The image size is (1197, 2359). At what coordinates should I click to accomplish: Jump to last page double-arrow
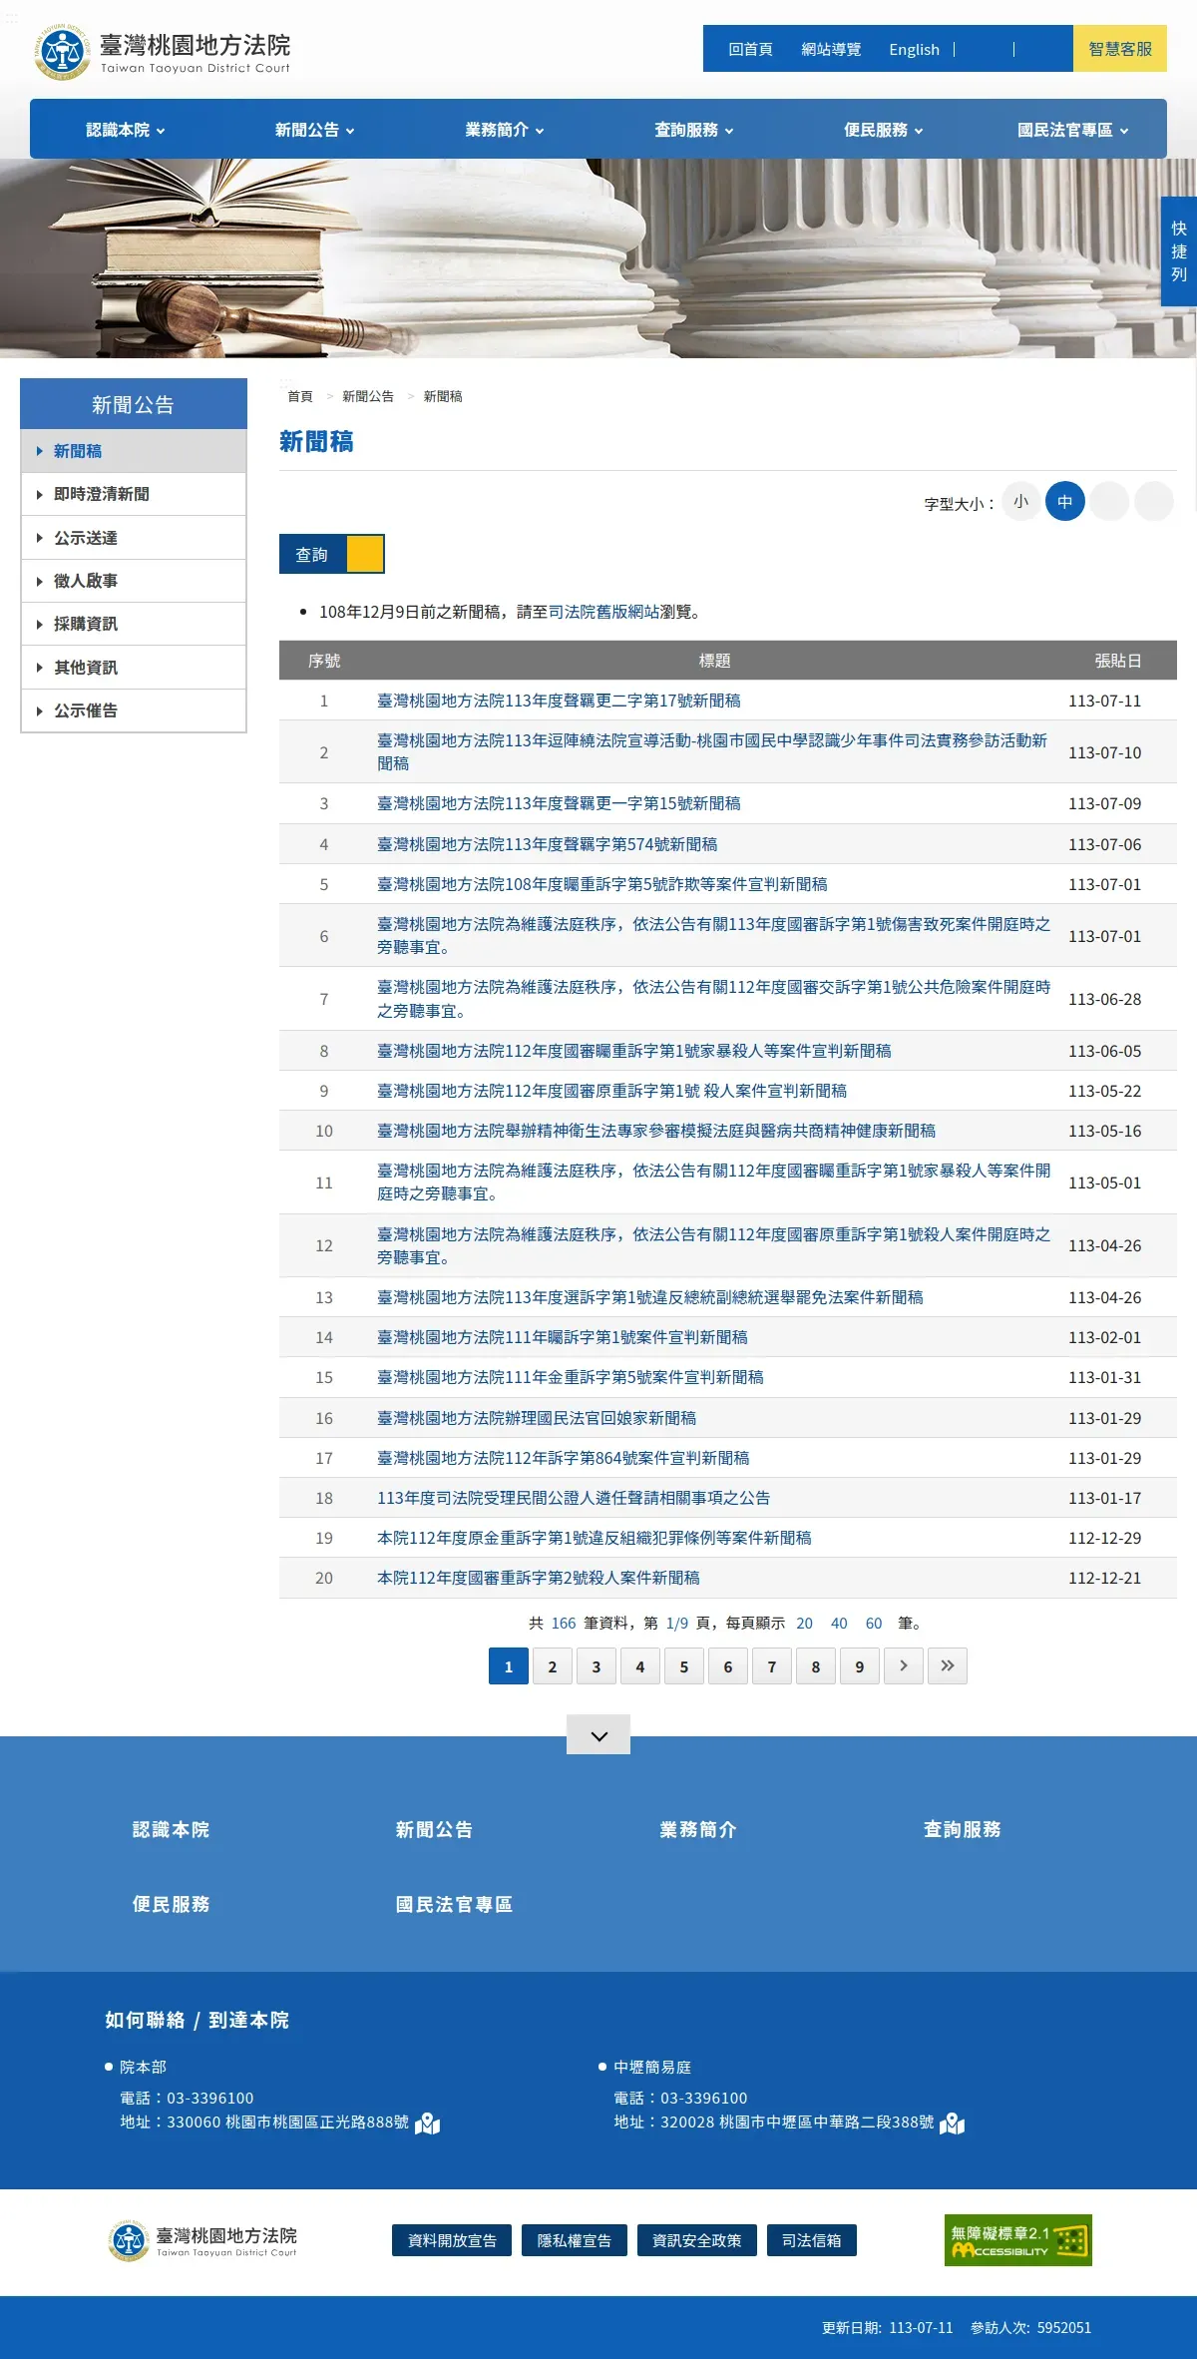tap(948, 1665)
